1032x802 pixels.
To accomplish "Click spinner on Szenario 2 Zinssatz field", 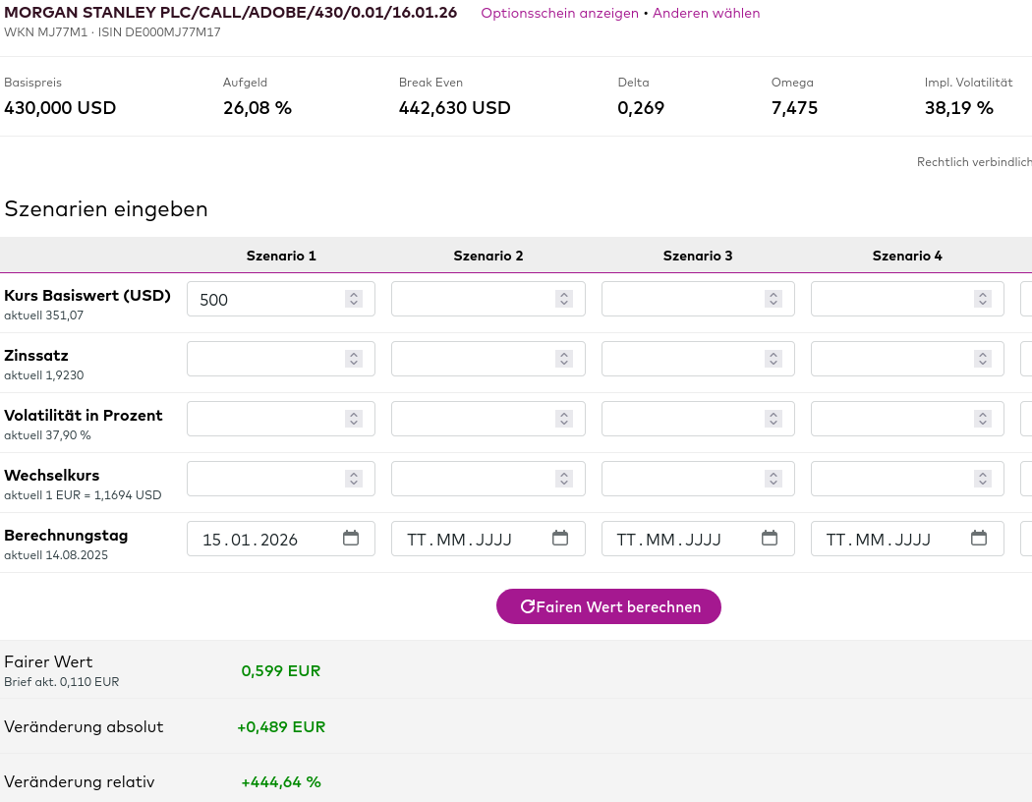I will (564, 359).
